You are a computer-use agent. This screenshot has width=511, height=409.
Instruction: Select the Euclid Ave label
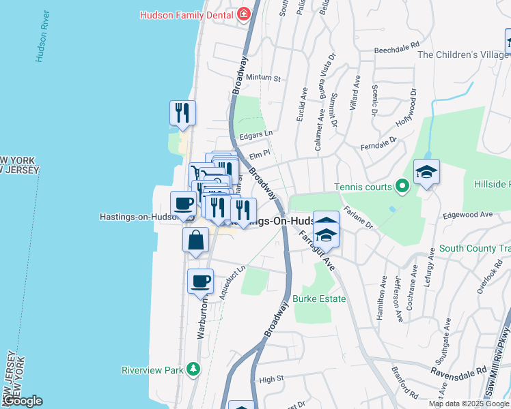click(302, 104)
